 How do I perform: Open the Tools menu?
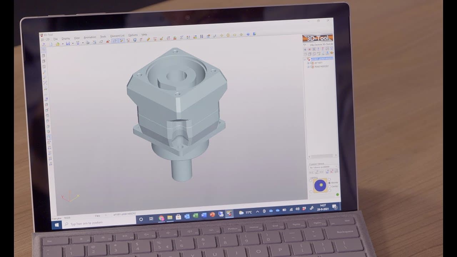coord(103,37)
